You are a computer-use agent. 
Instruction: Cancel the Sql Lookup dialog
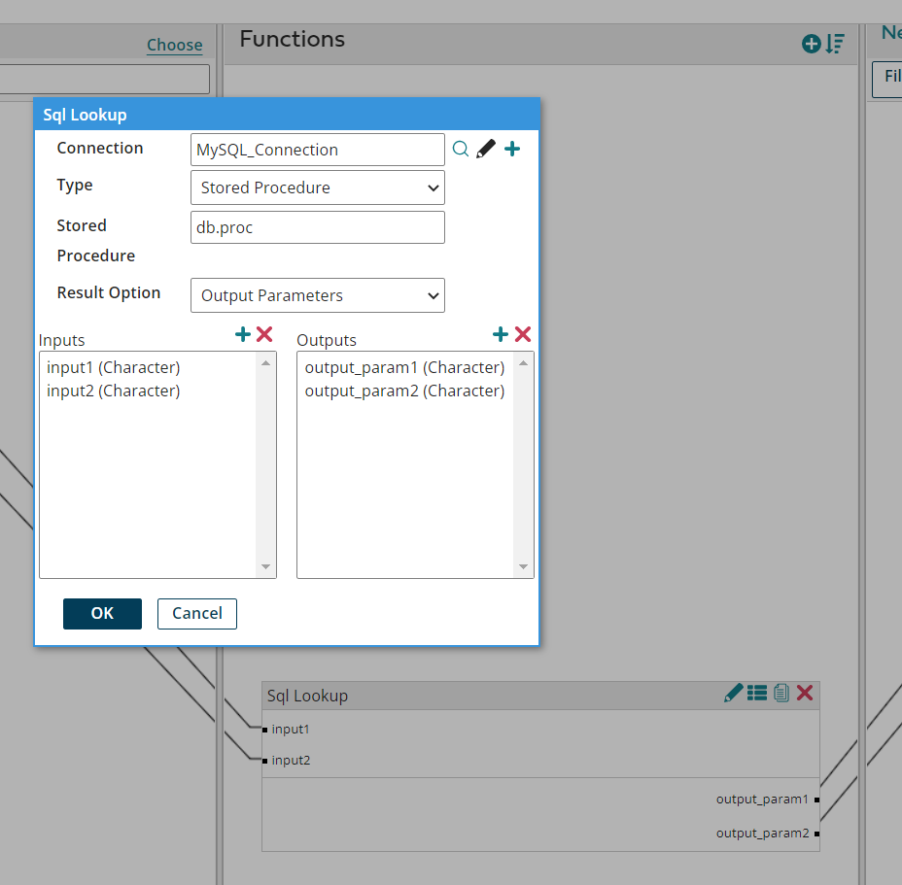[x=196, y=613]
